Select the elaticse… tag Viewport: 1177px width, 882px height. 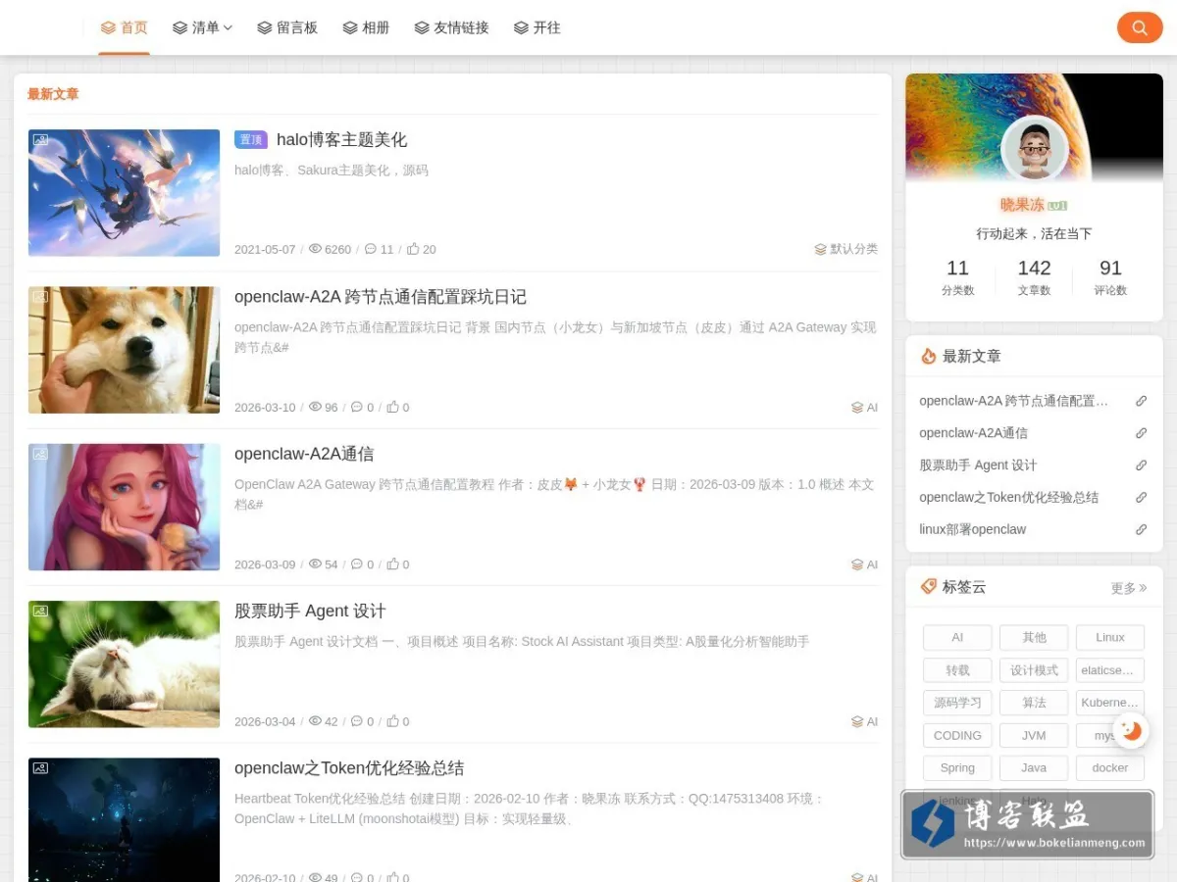(x=1110, y=670)
